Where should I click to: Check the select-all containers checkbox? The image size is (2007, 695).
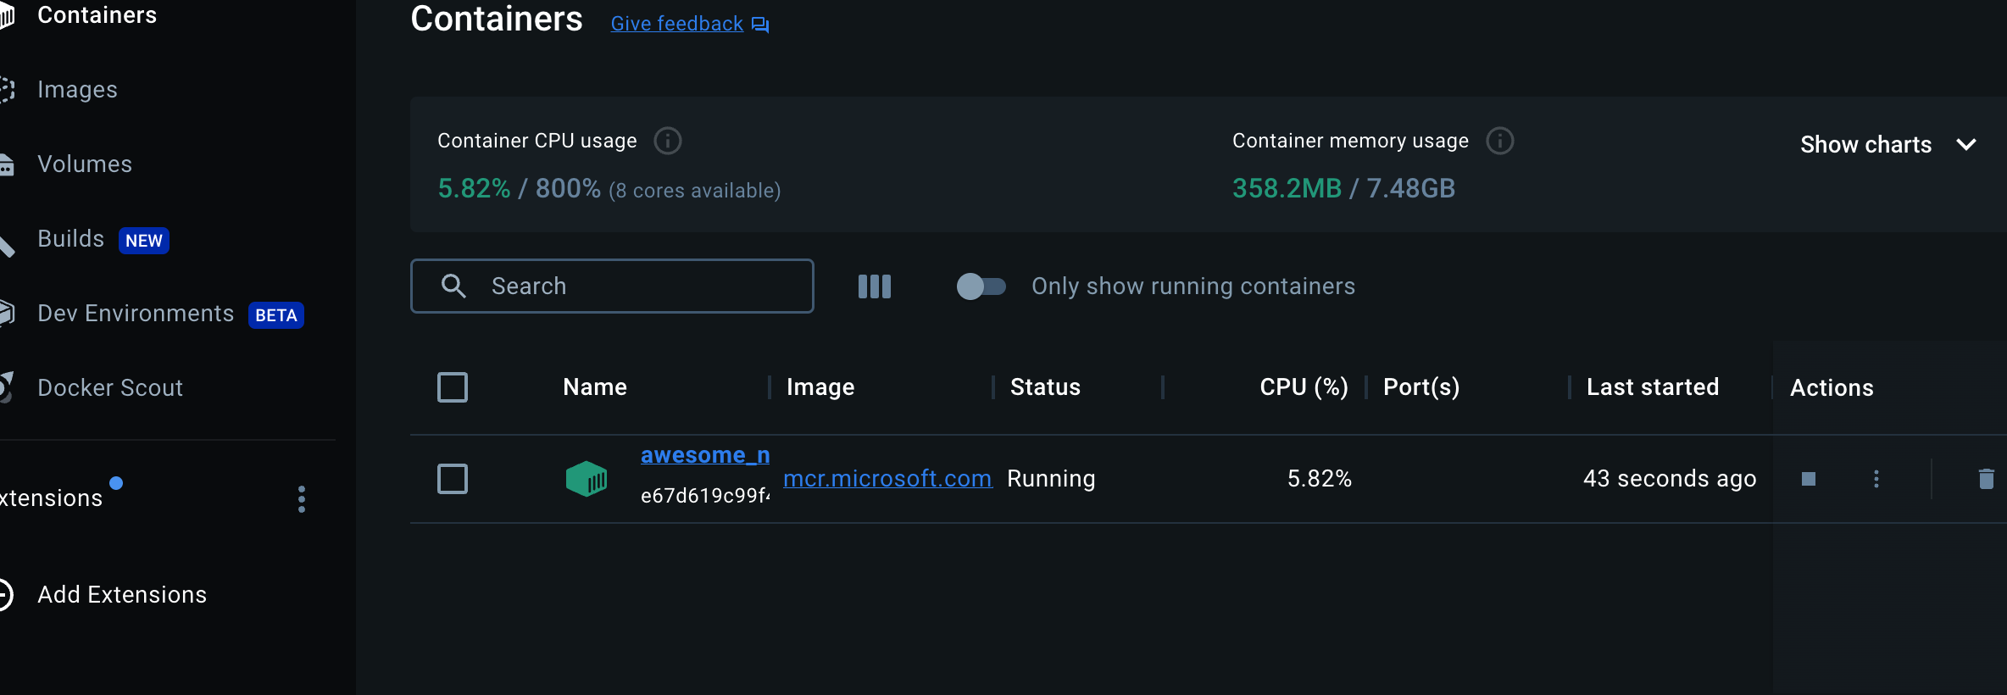tap(452, 387)
